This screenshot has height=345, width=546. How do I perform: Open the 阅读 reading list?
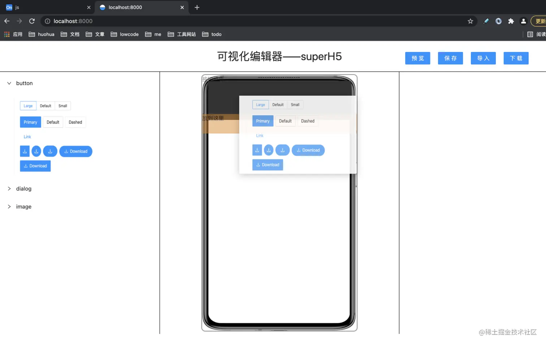click(x=537, y=34)
